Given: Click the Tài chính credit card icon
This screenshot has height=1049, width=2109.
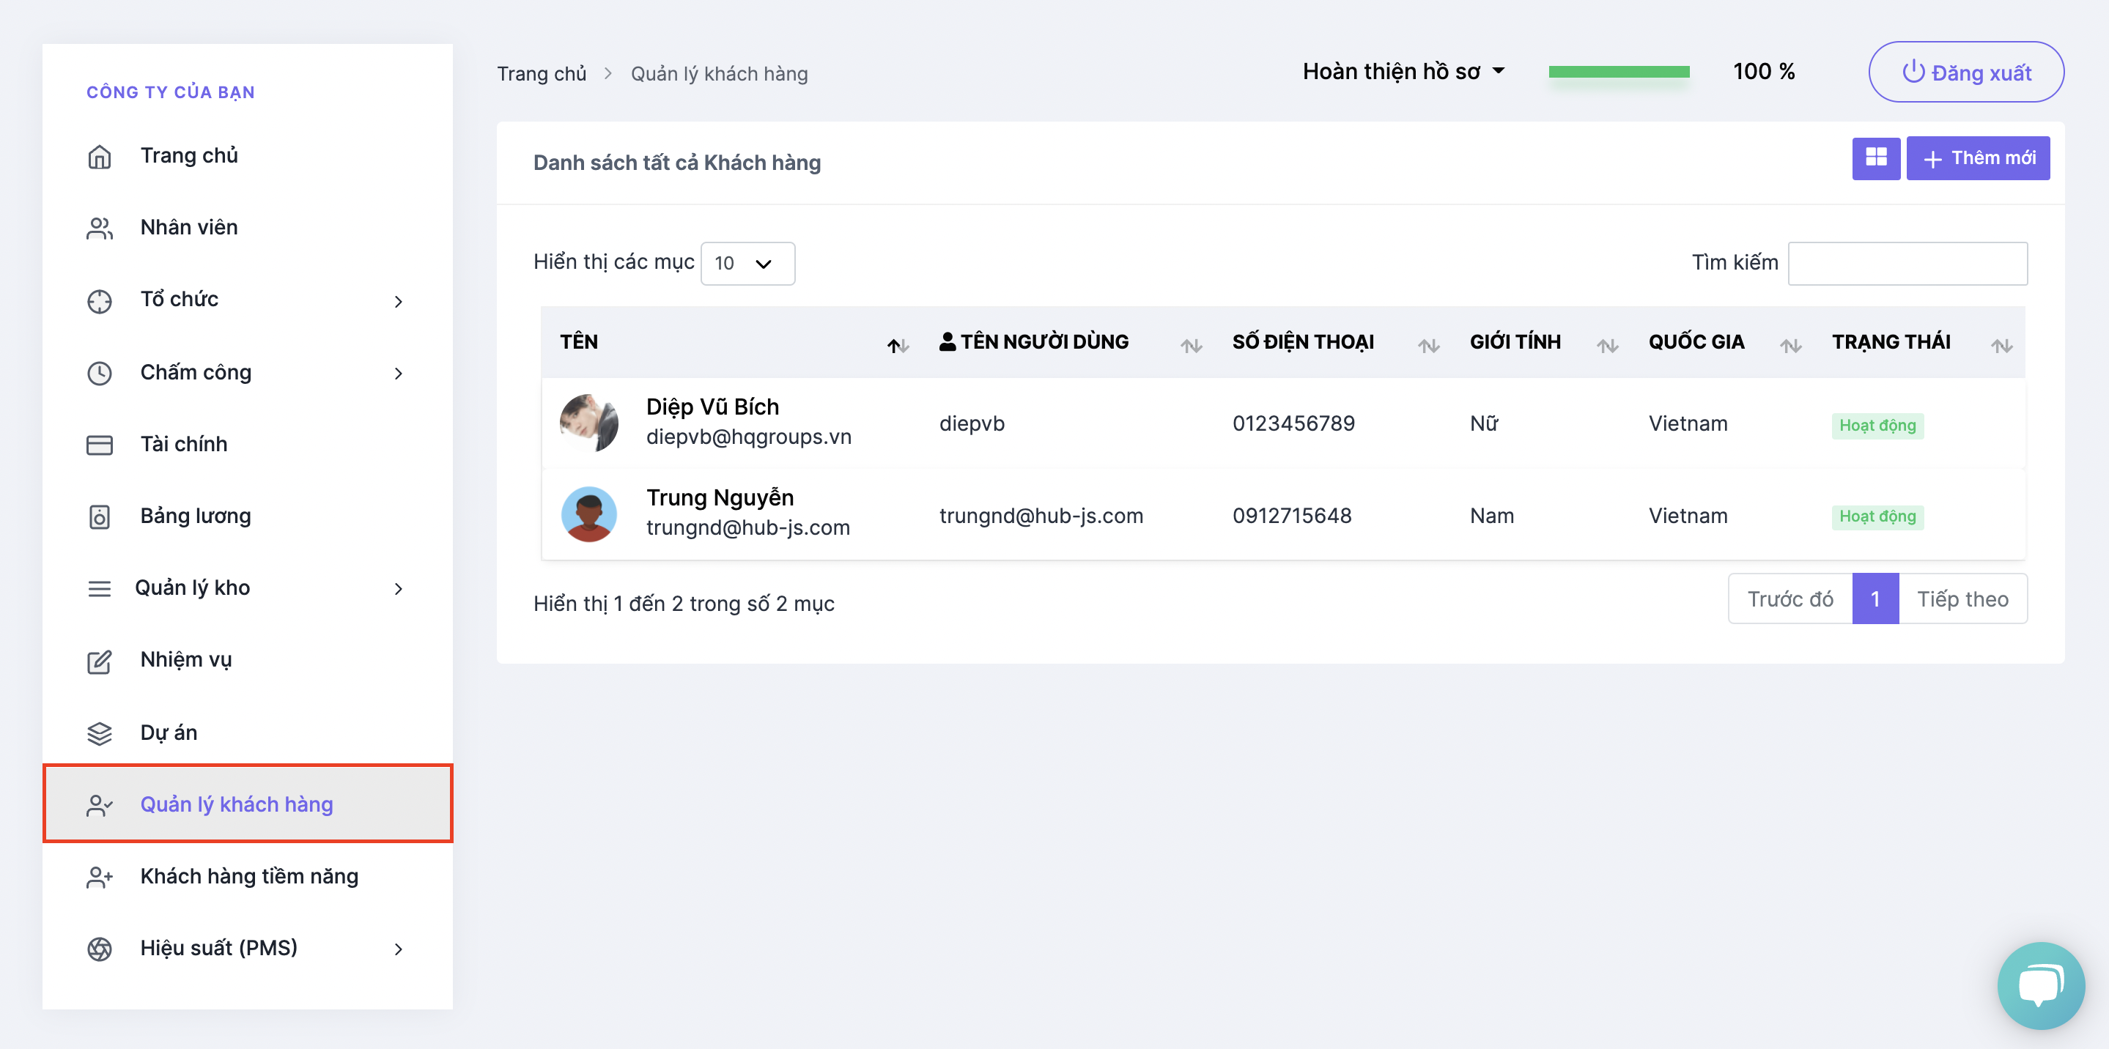Looking at the screenshot, I should pyautogui.click(x=99, y=445).
